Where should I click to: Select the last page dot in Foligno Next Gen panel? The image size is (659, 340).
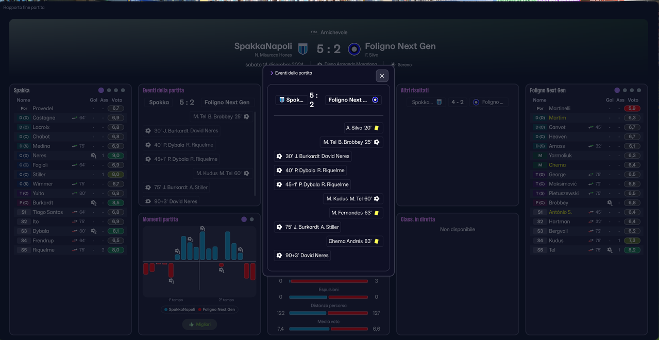click(x=639, y=90)
